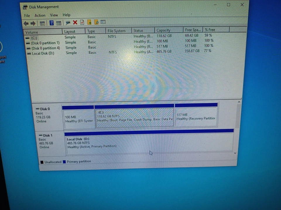Click the red X delete volume icon

click(x=75, y=22)
